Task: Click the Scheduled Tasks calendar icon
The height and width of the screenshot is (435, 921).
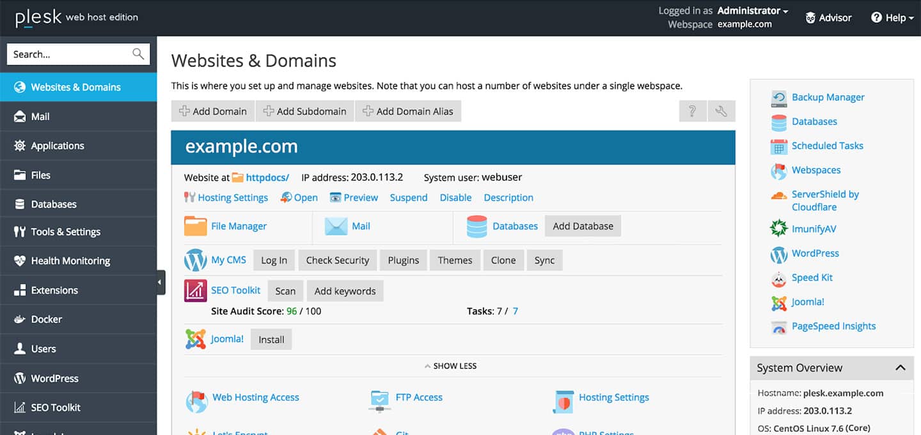Action: coord(779,146)
